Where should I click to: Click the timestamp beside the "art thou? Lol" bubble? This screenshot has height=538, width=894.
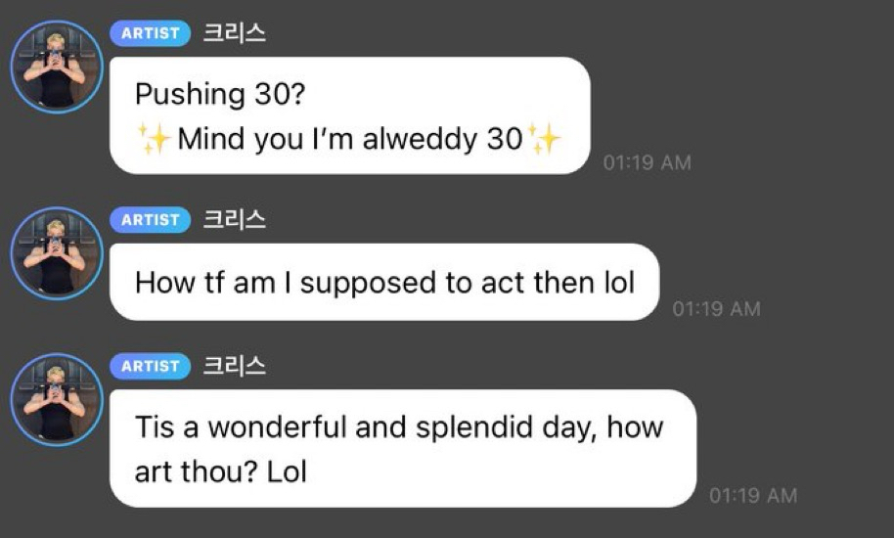(753, 496)
